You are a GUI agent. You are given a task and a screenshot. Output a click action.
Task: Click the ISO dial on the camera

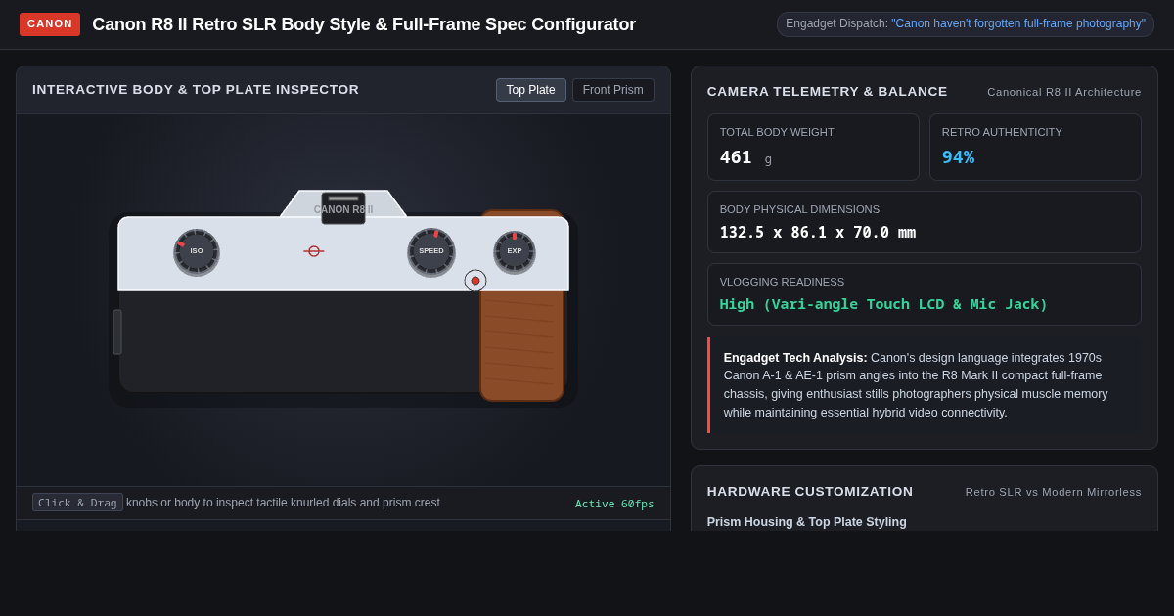click(x=197, y=252)
